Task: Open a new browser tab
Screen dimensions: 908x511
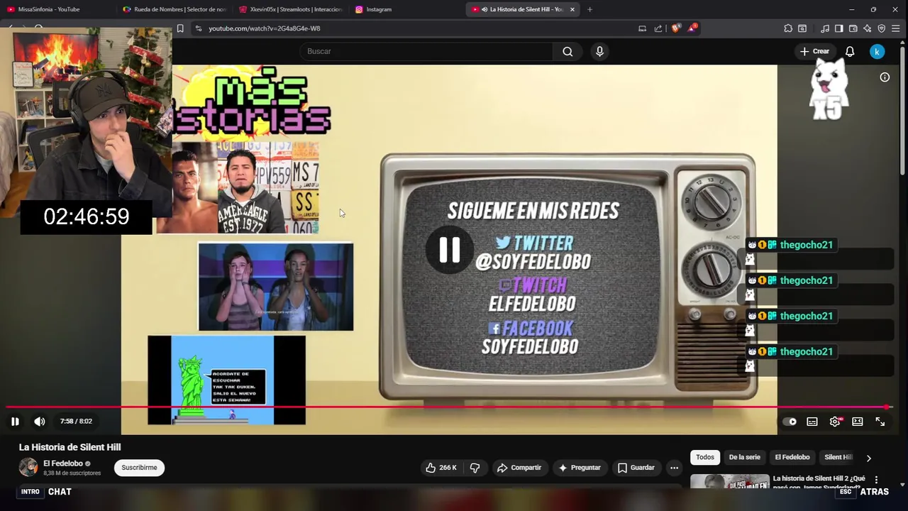Action: click(x=589, y=9)
